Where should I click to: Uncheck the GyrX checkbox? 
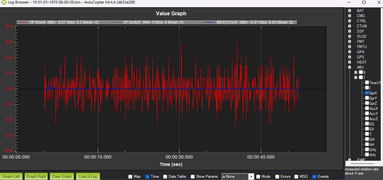tap(367, 93)
